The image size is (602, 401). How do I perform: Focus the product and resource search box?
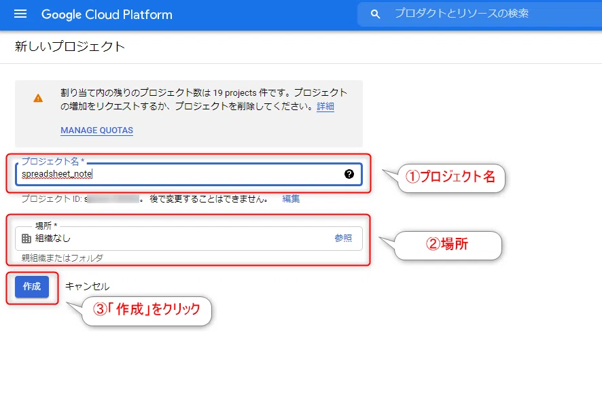click(x=480, y=14)
